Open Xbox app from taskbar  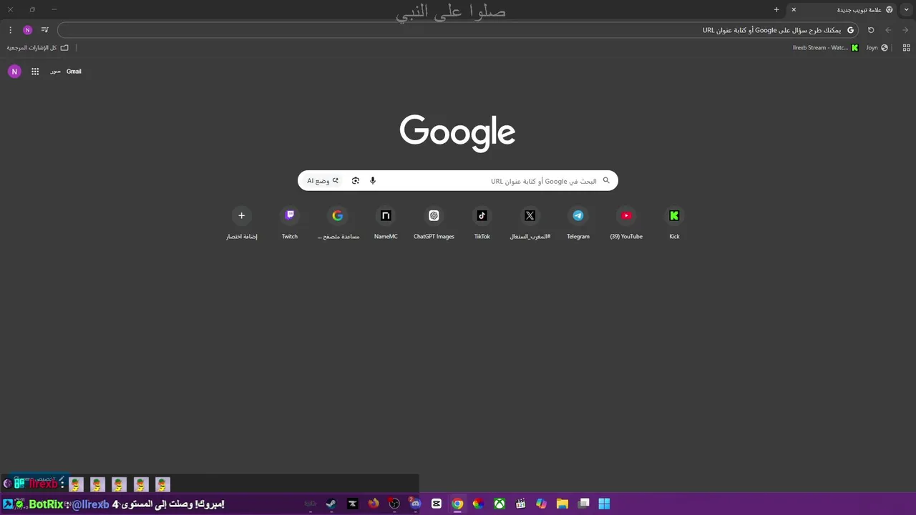coord(500,504)
